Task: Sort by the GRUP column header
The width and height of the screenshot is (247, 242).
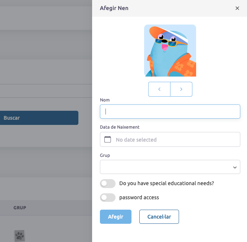Action: (x=20, y=208)
